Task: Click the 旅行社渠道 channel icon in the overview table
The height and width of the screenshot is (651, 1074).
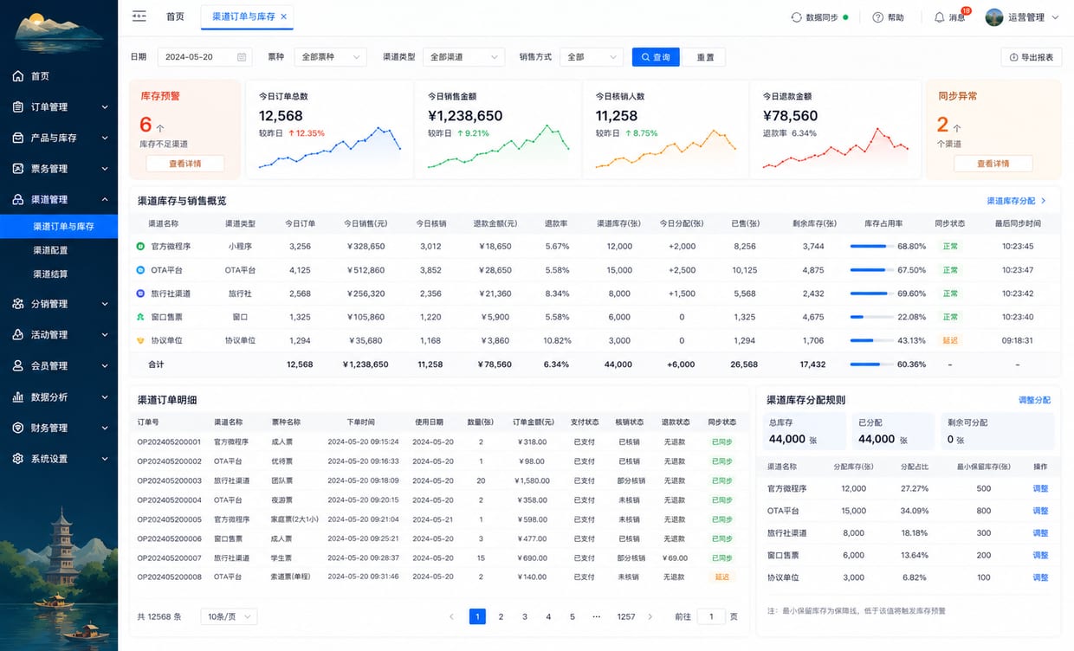Action: coord(141,293)
